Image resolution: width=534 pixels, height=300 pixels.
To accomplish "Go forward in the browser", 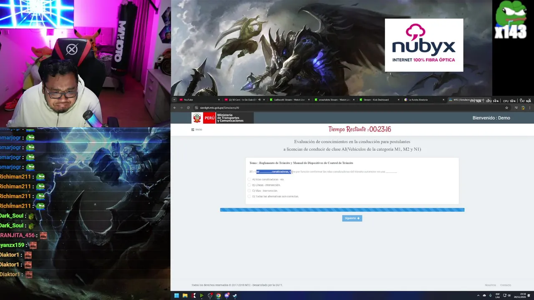I will [181, 107].
